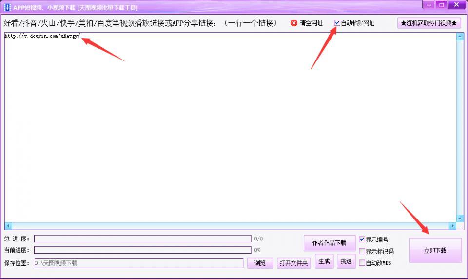
Task: Click the 清空网址 label
Action: (x=312, y=23)
